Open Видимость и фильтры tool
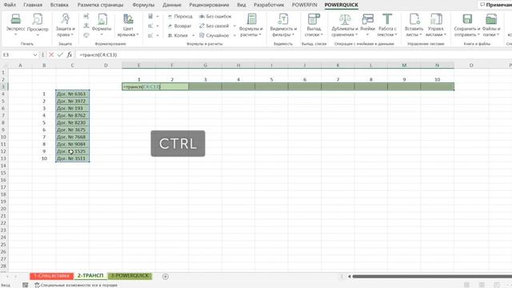Image resolution: width=512 pixels, height=288 pixels. 283,25
